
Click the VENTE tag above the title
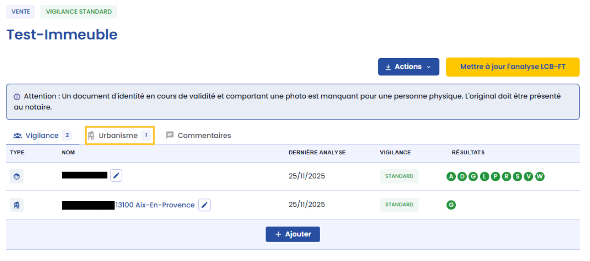pyautogui.click(x=21, y=12)
